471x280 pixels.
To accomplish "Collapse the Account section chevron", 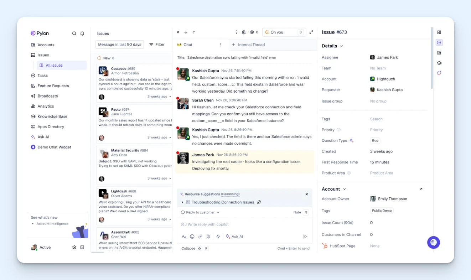I will 345,189.
